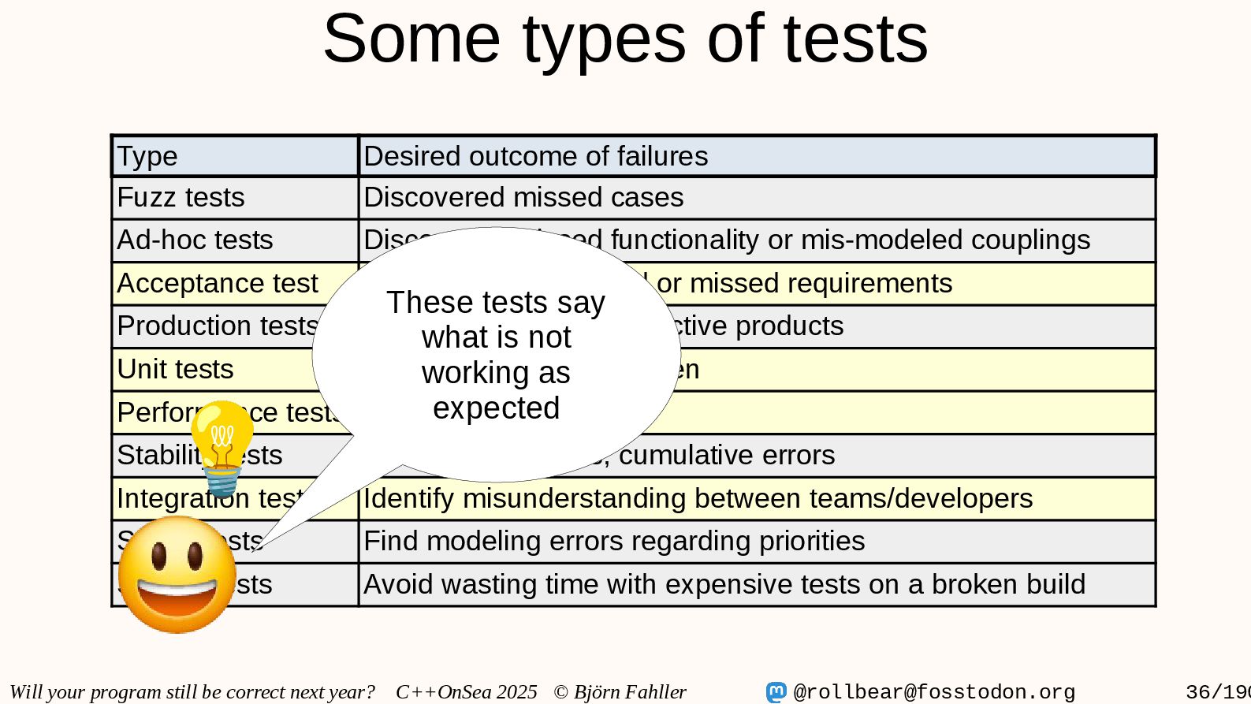Viewport: 1251px width, 704px height.
Task: Select the 'Fuzz tests' table cell
Action: [x=235, y=198]
